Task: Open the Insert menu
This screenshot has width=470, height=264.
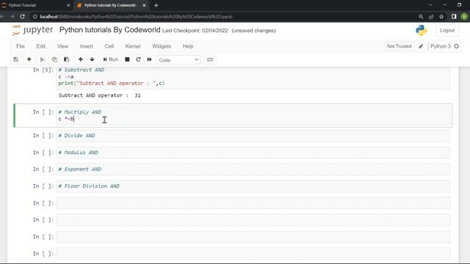Action: [87, 46]
